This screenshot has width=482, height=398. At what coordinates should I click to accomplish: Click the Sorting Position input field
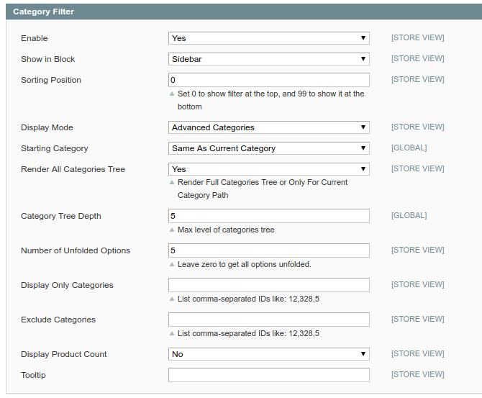coord(268,80)
